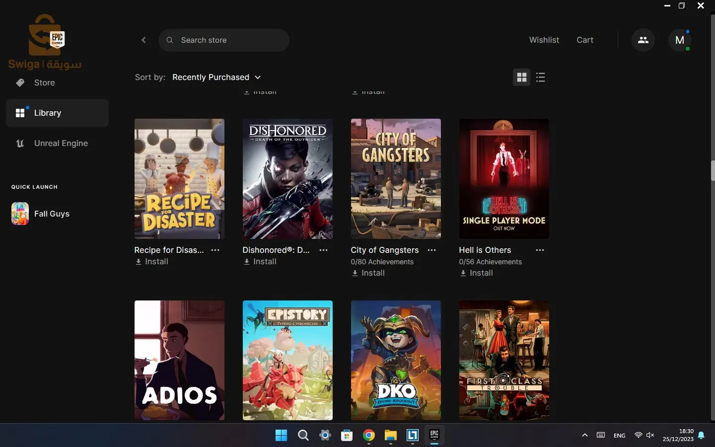Expand Recently Purchased sort dropdown
The image size is (715, 447).
coord(216,77)
